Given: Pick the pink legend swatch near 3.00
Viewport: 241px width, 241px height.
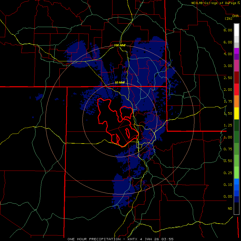Looking at the screenshot, I should (236, 66).
